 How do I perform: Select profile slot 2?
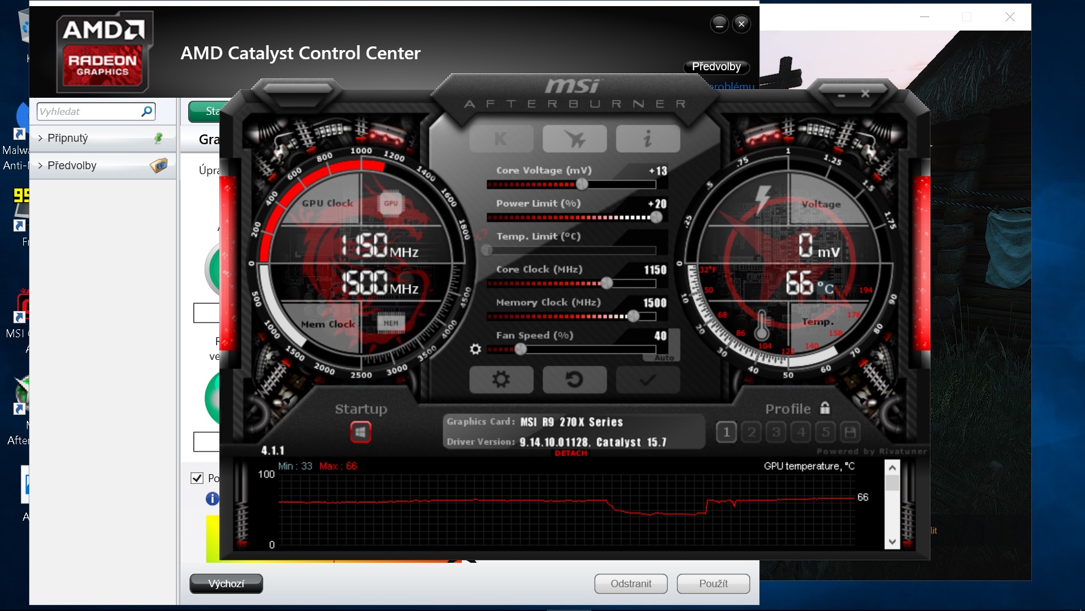[751, 433]
